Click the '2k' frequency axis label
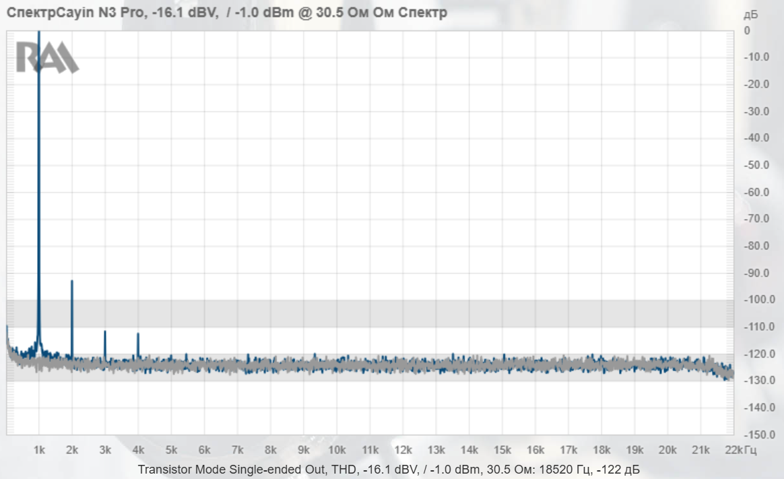Viewport: 784px width, 479px height. pyautogui.click(x=72, y=450)
